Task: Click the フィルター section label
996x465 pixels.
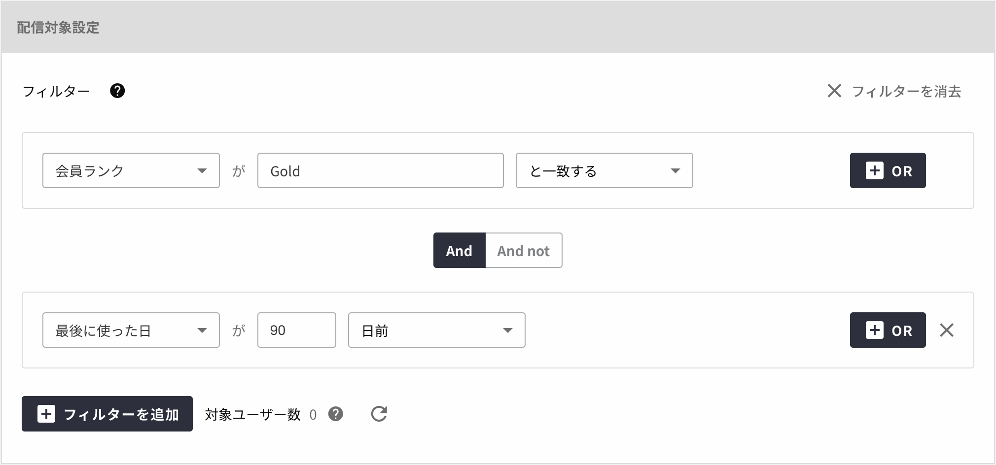Action: coord(56,92)
